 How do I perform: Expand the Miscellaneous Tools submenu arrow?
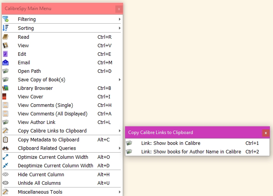(120, 192)
